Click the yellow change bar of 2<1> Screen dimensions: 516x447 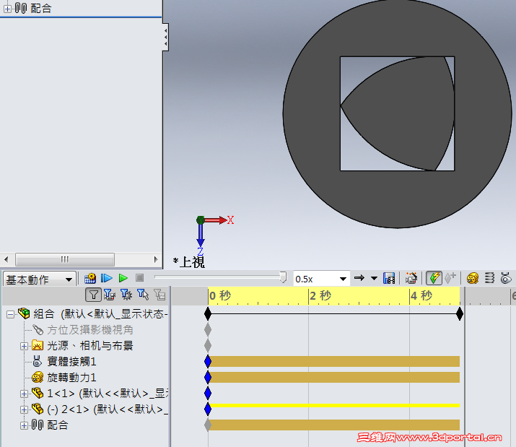(334, 406)
